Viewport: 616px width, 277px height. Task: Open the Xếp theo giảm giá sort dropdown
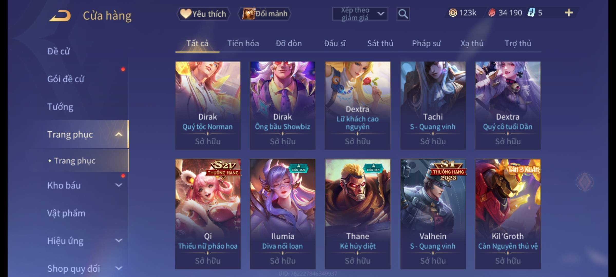(x=360, y=14)
